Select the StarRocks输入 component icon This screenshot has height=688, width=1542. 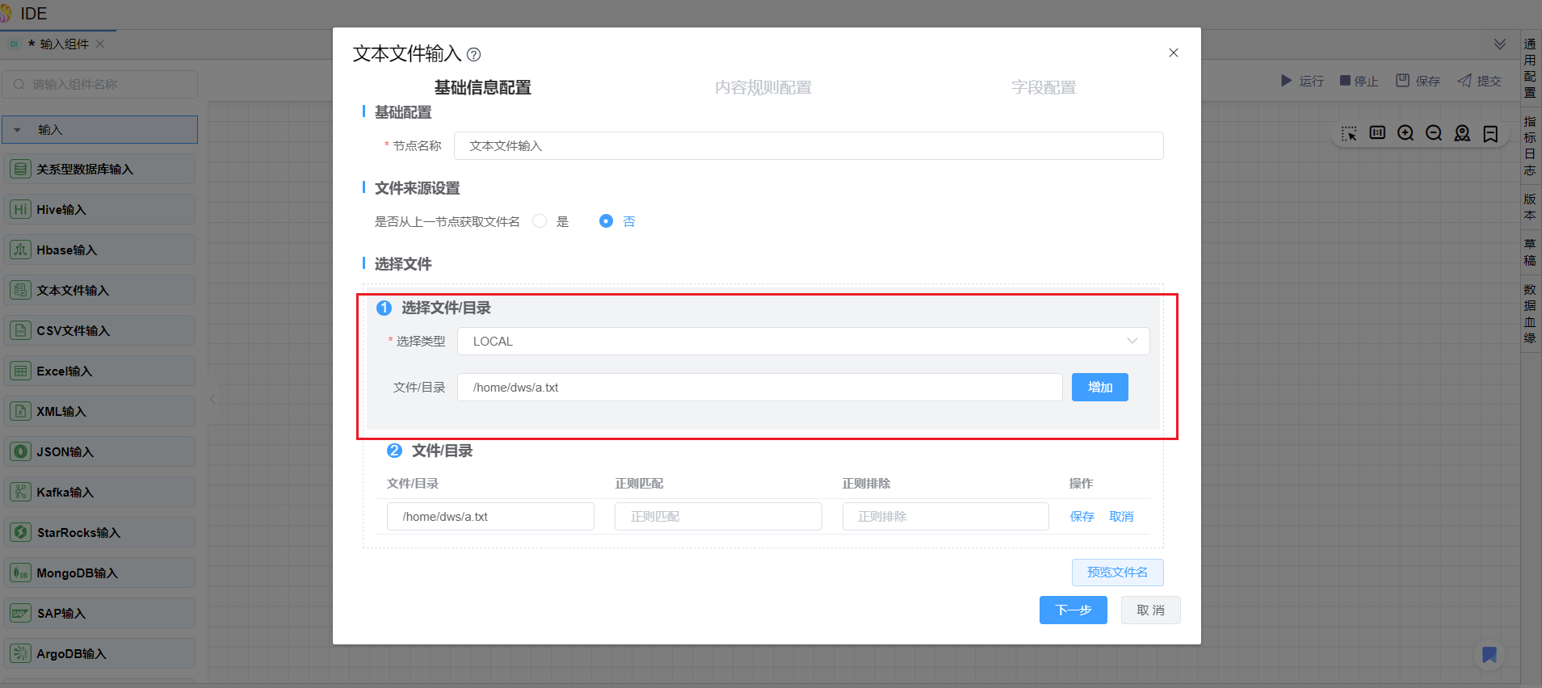tap(21, 532)
